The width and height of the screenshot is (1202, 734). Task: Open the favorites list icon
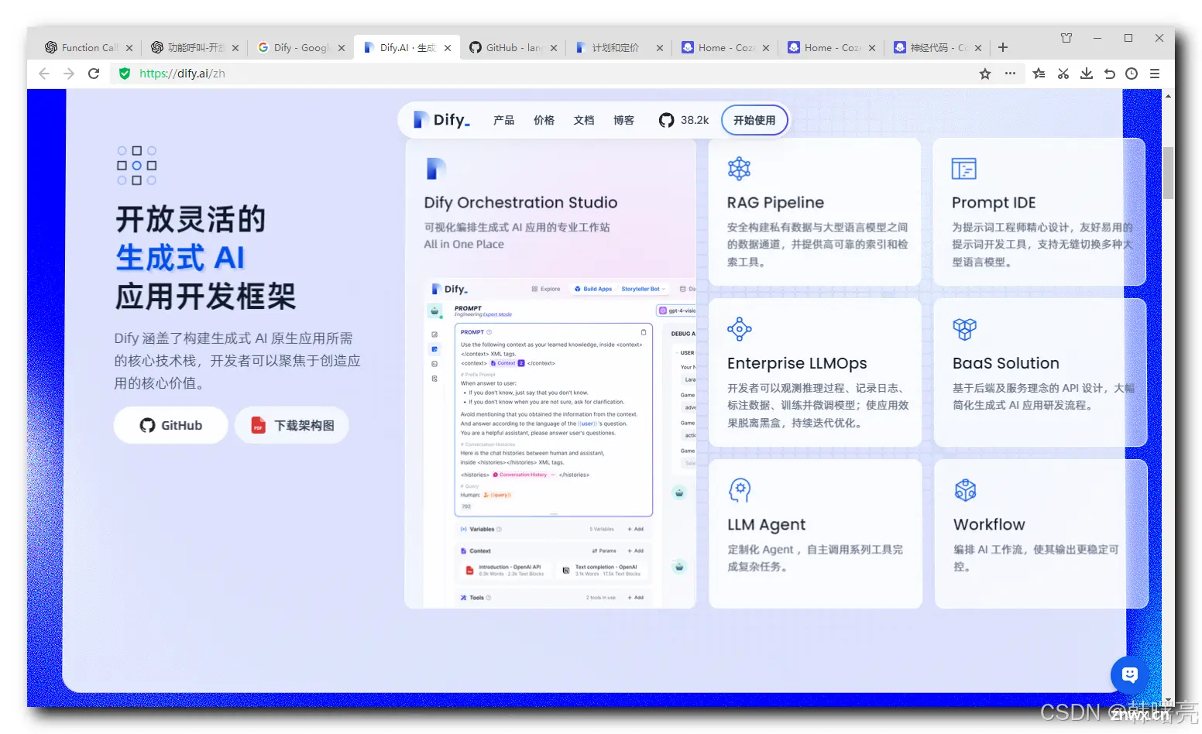point(1039,74)
